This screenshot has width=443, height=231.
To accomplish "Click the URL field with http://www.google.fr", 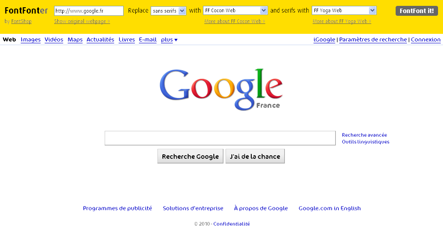I will pos(89,11).
